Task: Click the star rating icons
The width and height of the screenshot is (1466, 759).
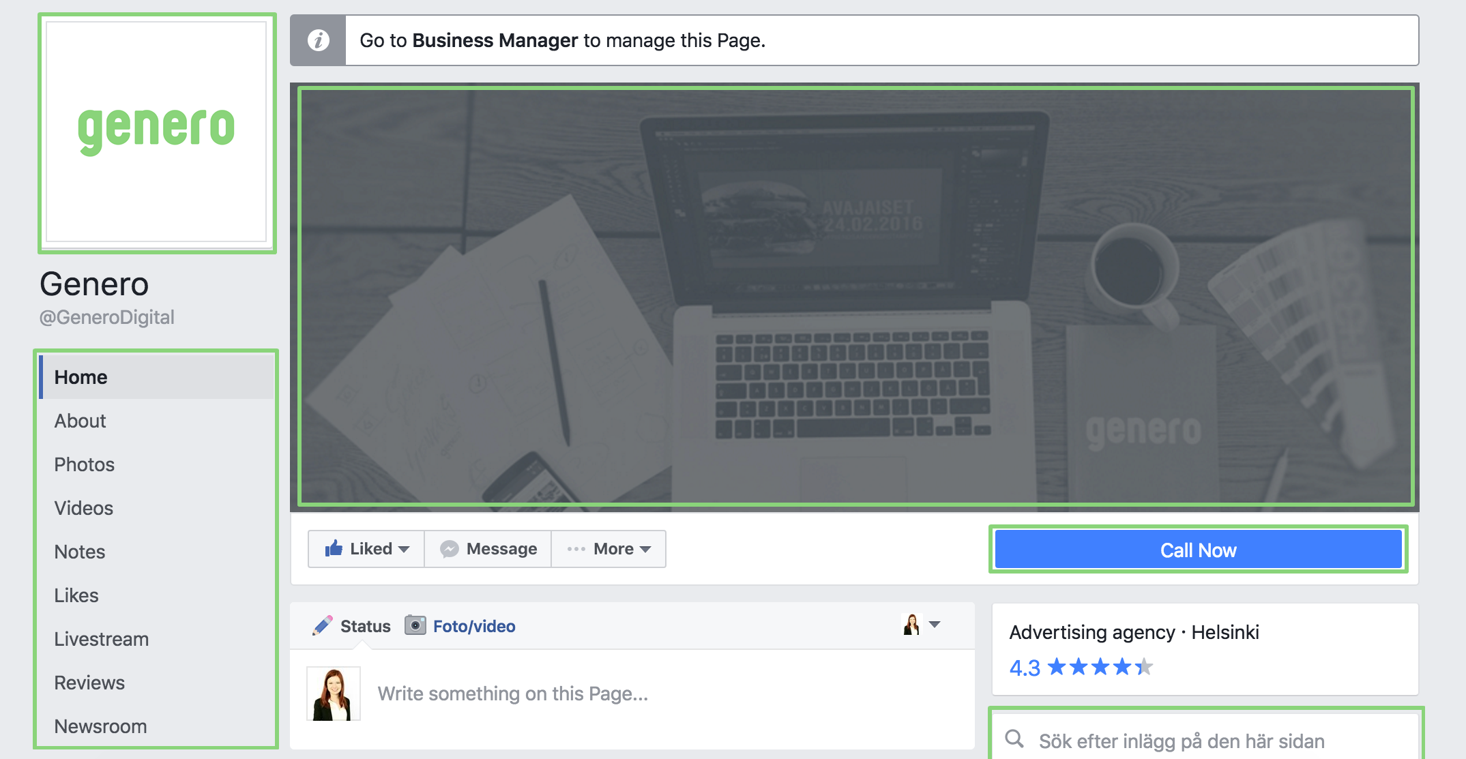Action: click(1100, 667)
